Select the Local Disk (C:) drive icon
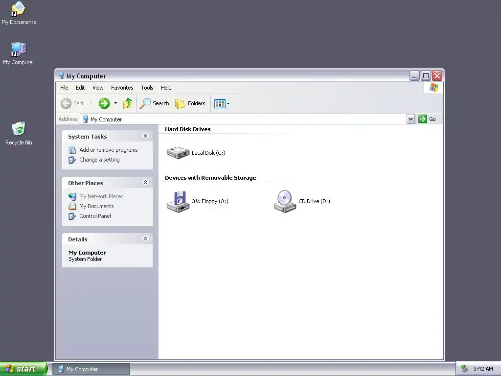Image resolution: width=501 pixels, height=376 pixels. 178,153
